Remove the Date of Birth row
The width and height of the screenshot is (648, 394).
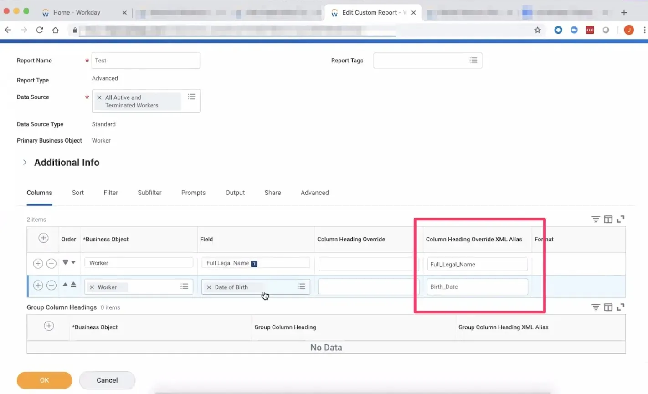click(51, 285)
